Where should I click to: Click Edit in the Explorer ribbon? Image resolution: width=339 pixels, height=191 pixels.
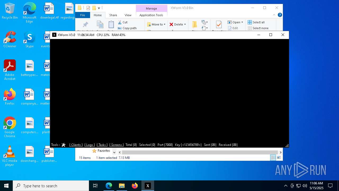click(233, 28)
